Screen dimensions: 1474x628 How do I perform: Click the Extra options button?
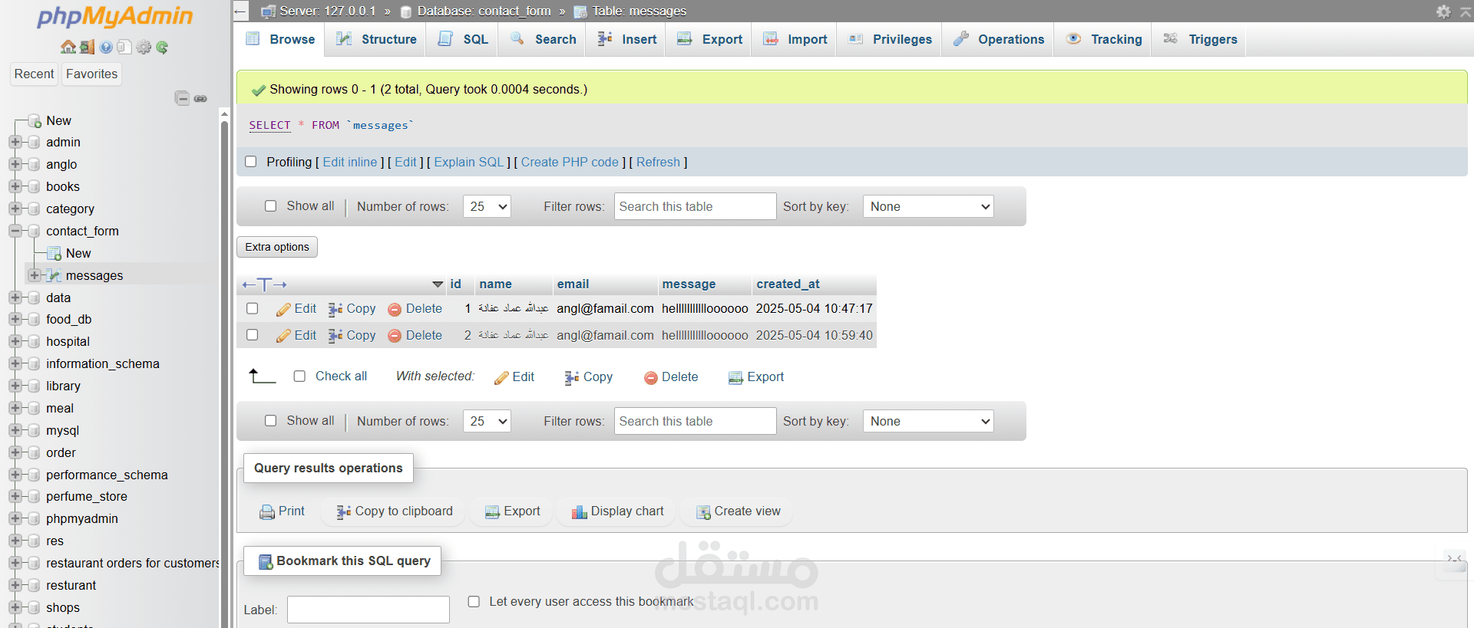tap(277, 247)
